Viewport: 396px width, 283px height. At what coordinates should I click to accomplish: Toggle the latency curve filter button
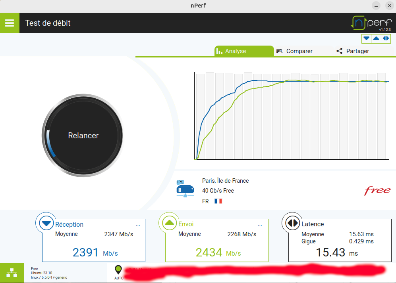coord(386,38)
